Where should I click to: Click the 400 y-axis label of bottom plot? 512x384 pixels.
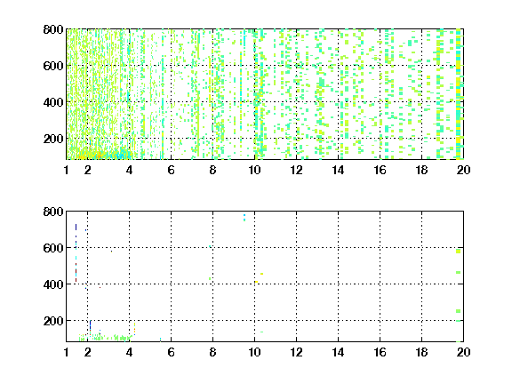pos(53,284)
